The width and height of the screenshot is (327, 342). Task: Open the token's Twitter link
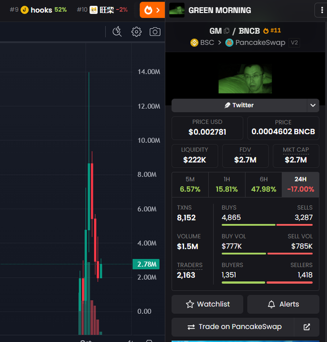tap(239, 105)
